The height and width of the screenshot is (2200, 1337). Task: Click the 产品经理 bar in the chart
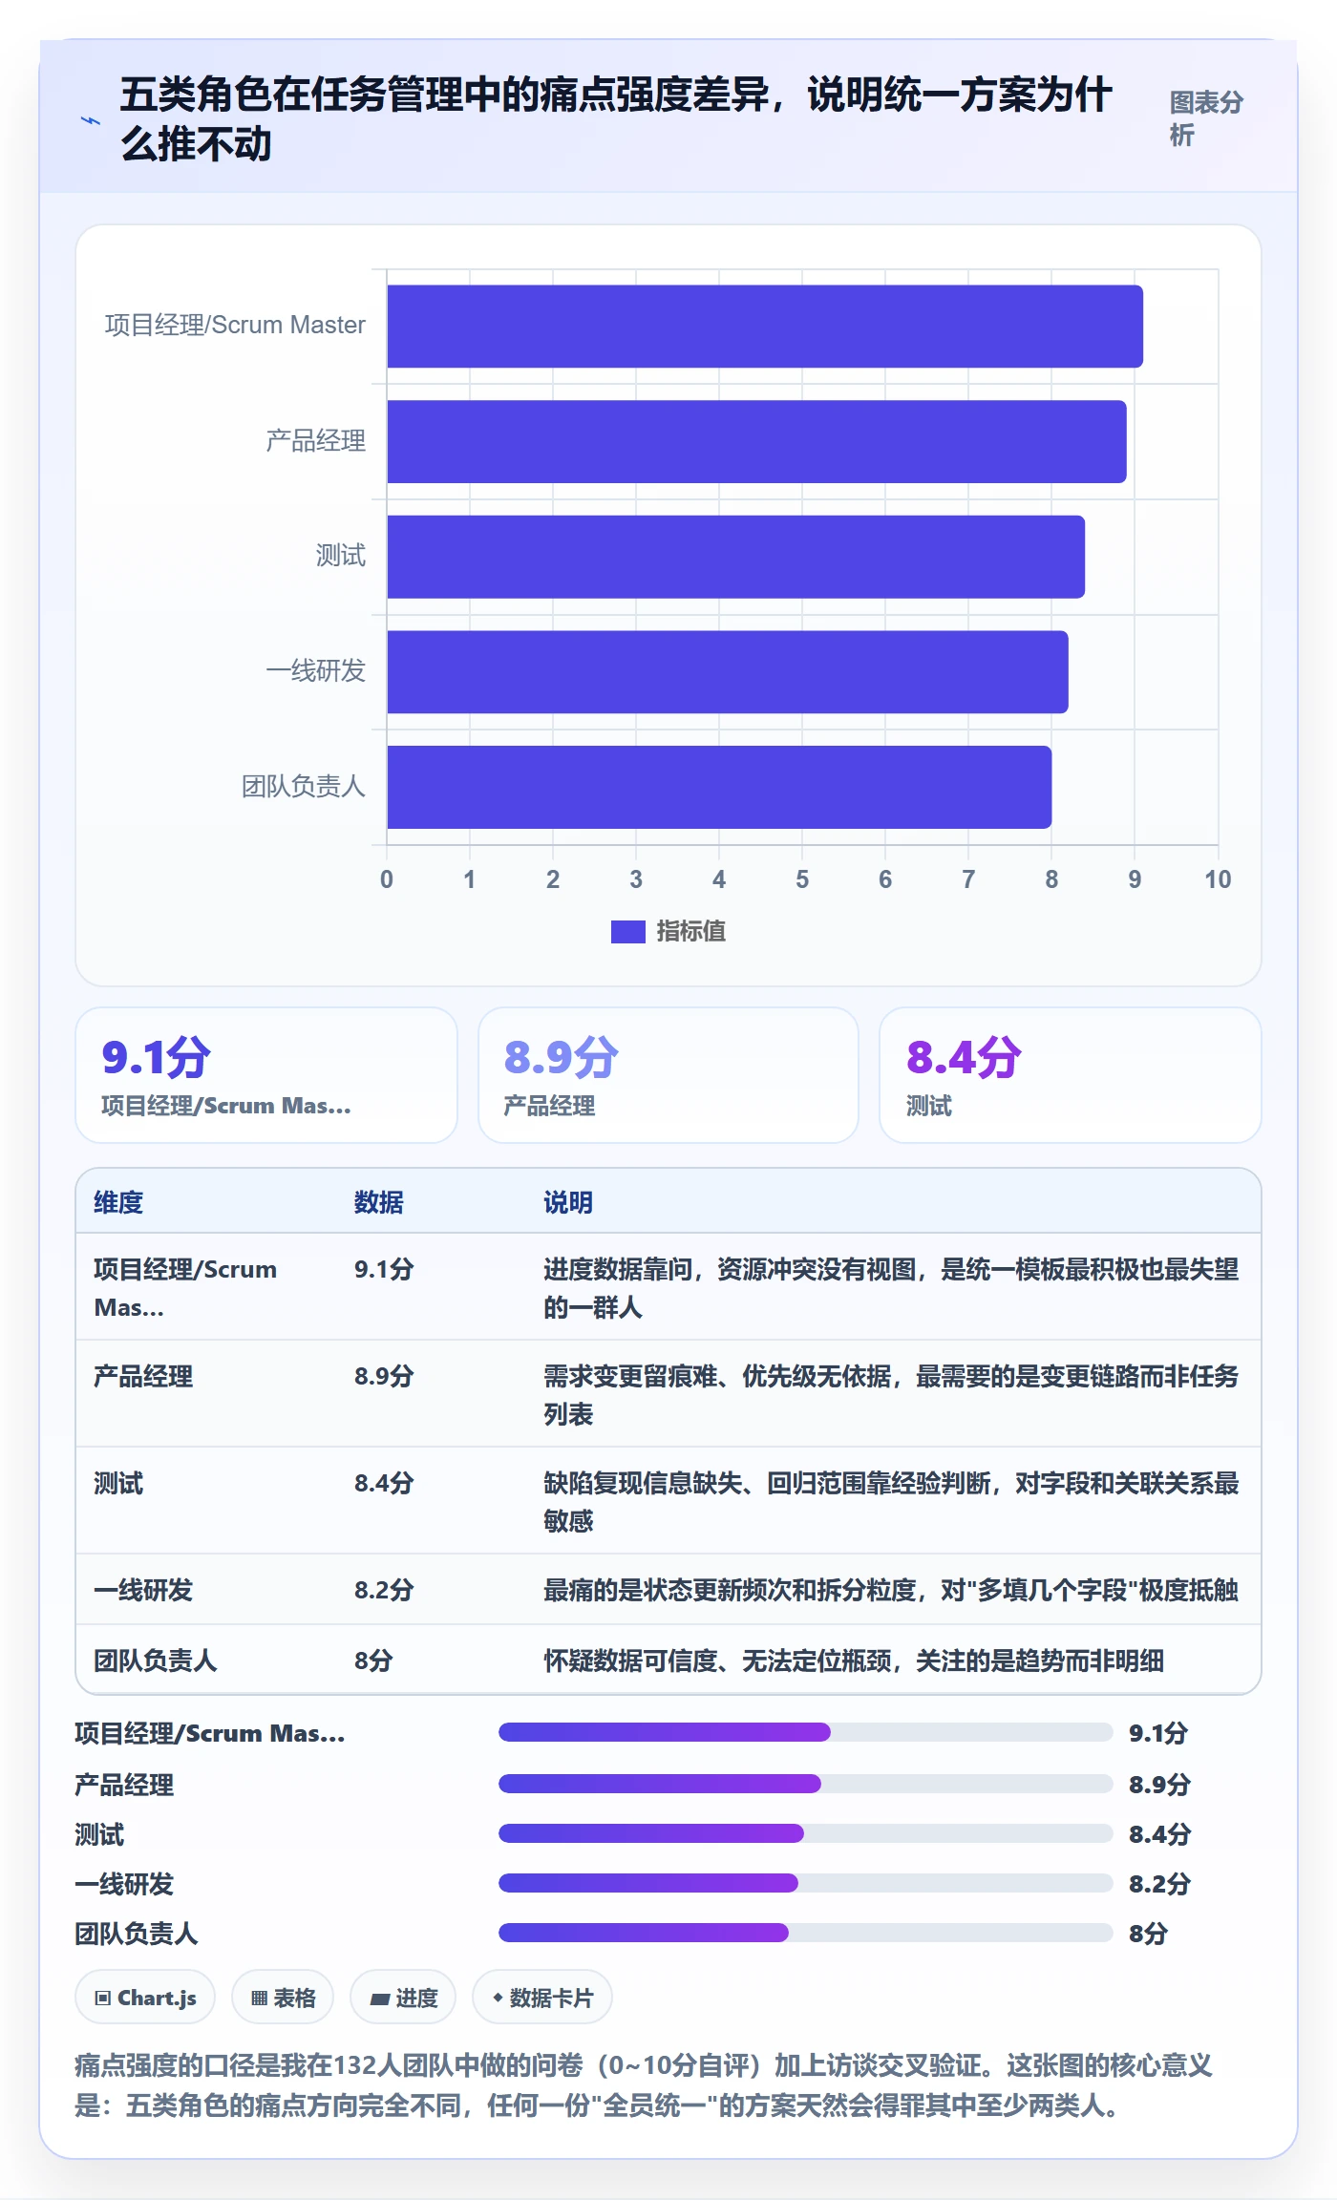pos(756,441)
